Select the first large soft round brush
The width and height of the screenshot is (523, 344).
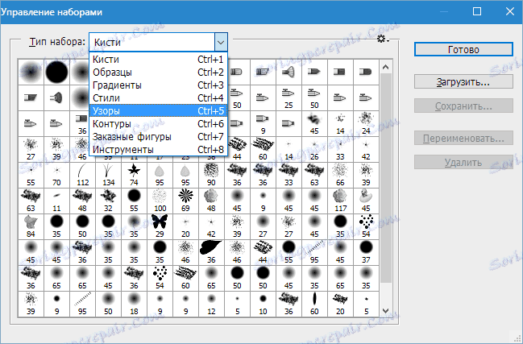[31, 72]
